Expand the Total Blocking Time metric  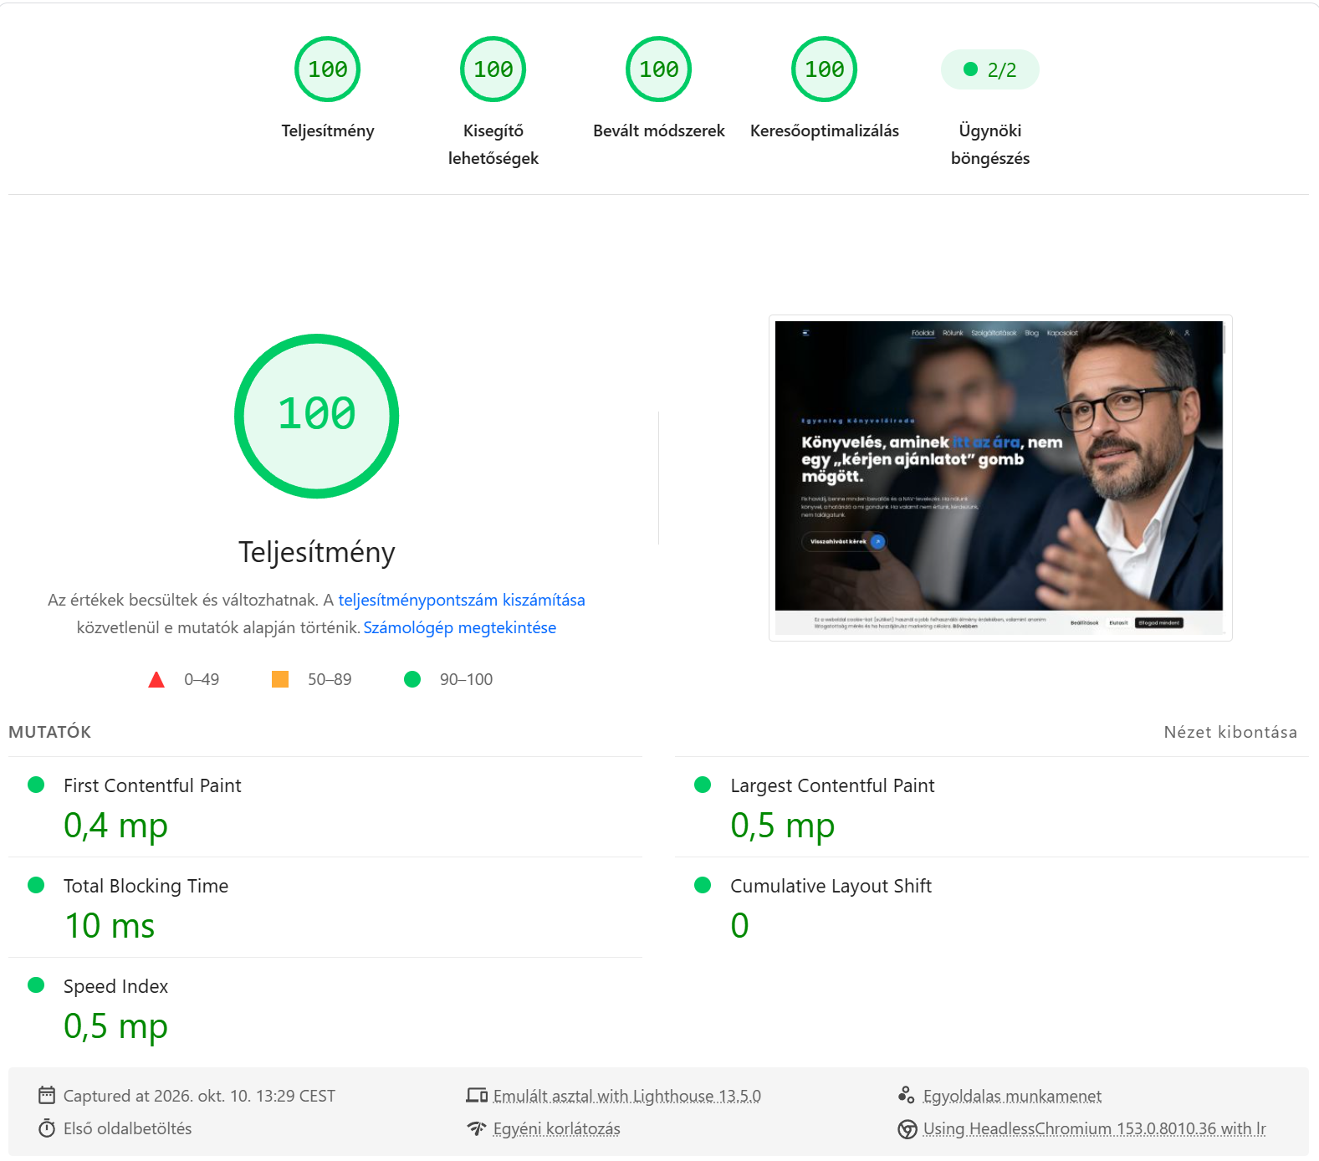325,908
